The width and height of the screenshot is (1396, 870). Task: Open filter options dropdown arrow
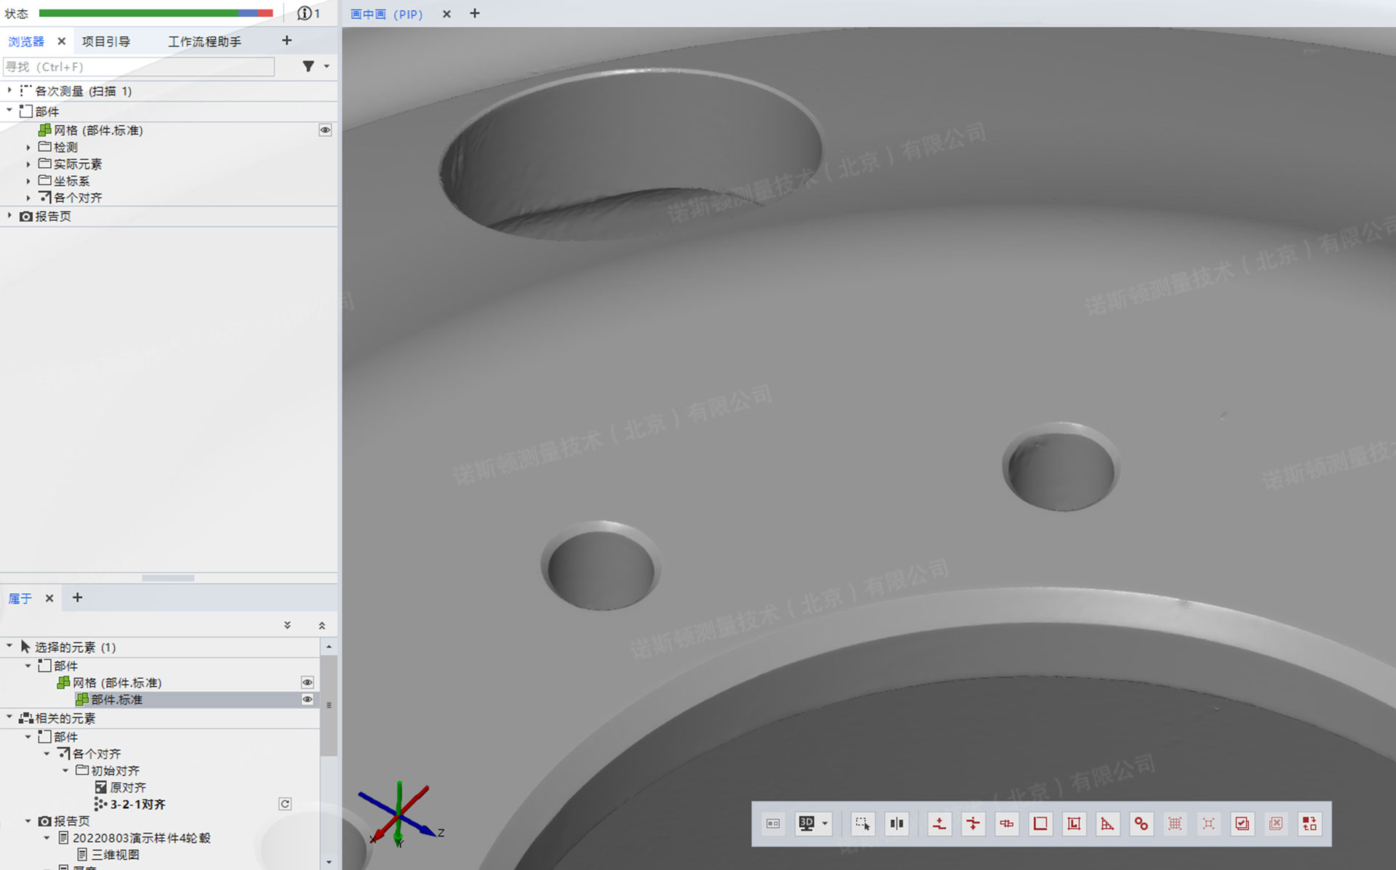pyautogui.click(x=326, y=66)
